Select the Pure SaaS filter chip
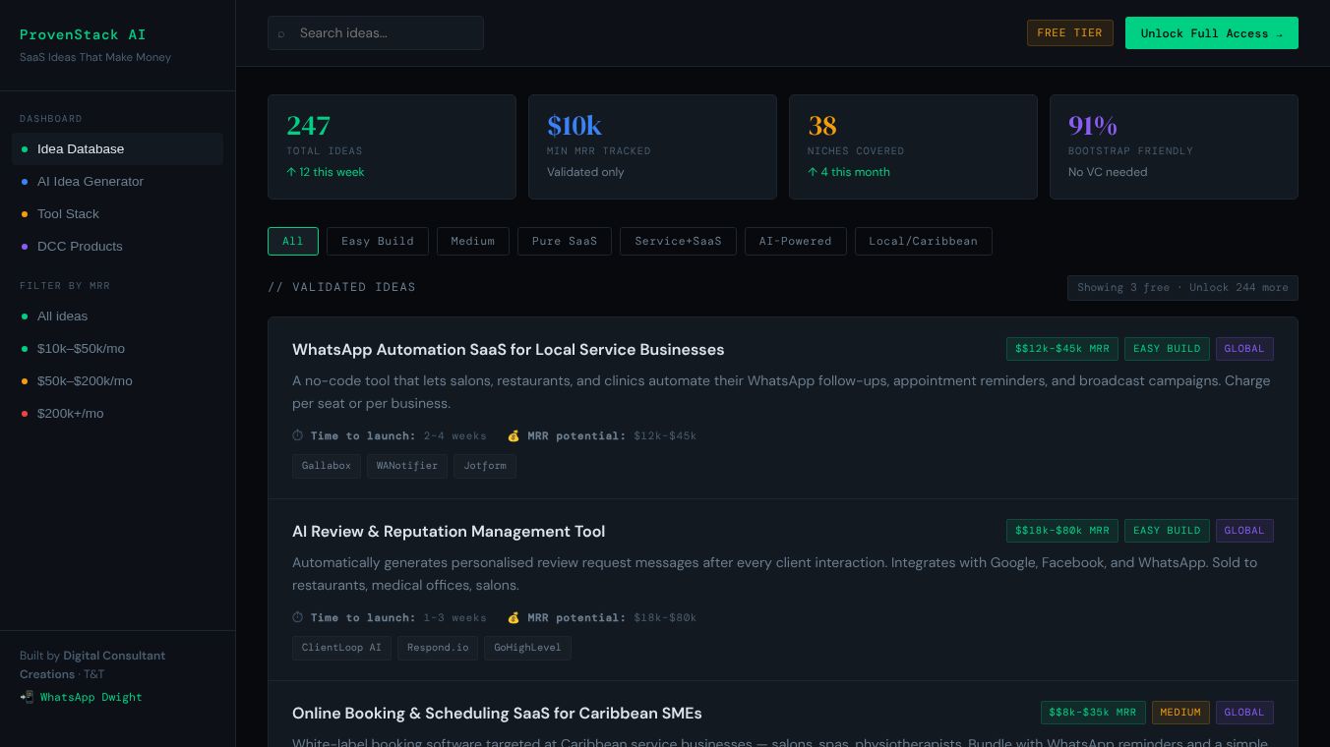 click(x=565, y=241)
